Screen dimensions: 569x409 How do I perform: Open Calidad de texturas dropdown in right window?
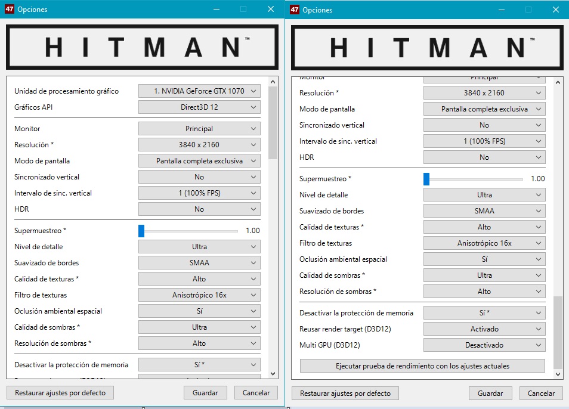click(x=484, y=227)
